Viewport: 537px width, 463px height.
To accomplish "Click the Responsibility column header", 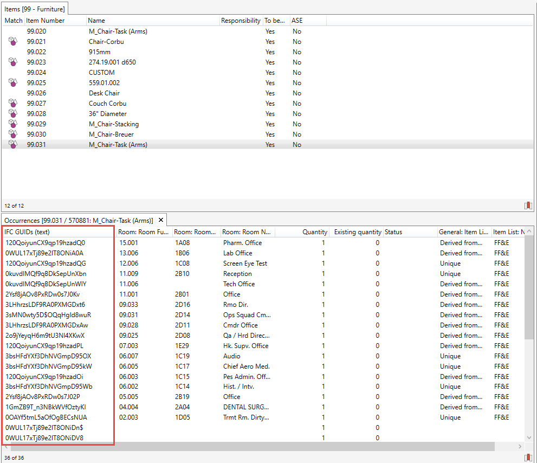I will coord(241,21).
